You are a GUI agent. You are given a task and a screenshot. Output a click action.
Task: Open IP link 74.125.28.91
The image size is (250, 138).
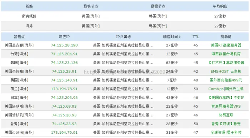coord(64,72)
